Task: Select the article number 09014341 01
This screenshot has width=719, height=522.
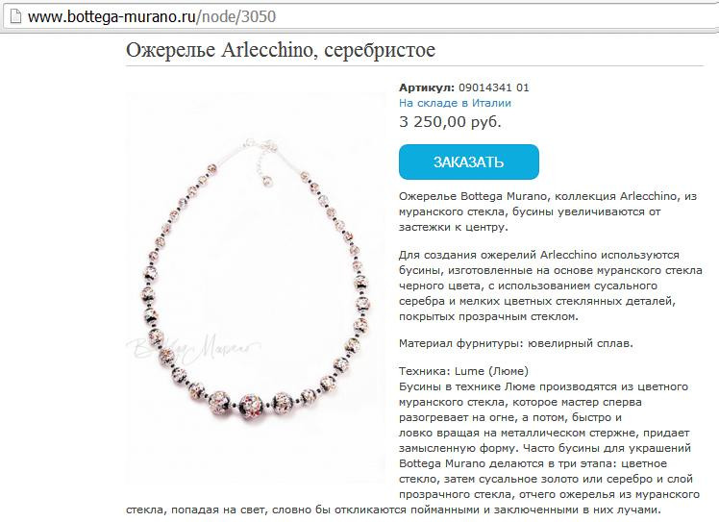Action: (x=494, y=87)
